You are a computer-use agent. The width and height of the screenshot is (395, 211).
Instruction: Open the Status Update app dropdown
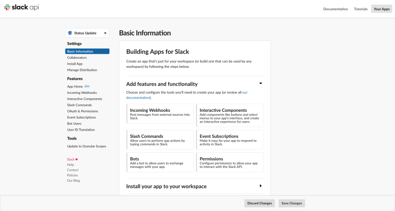point(87,33)
